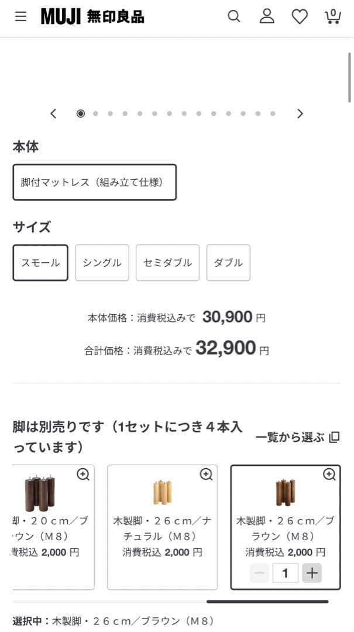Select 脚付マットレス（組み立て仕様）option

(x=95, y=182)
